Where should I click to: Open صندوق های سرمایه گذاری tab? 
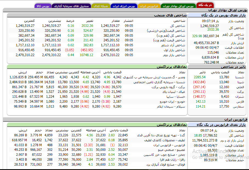[71, 6]
